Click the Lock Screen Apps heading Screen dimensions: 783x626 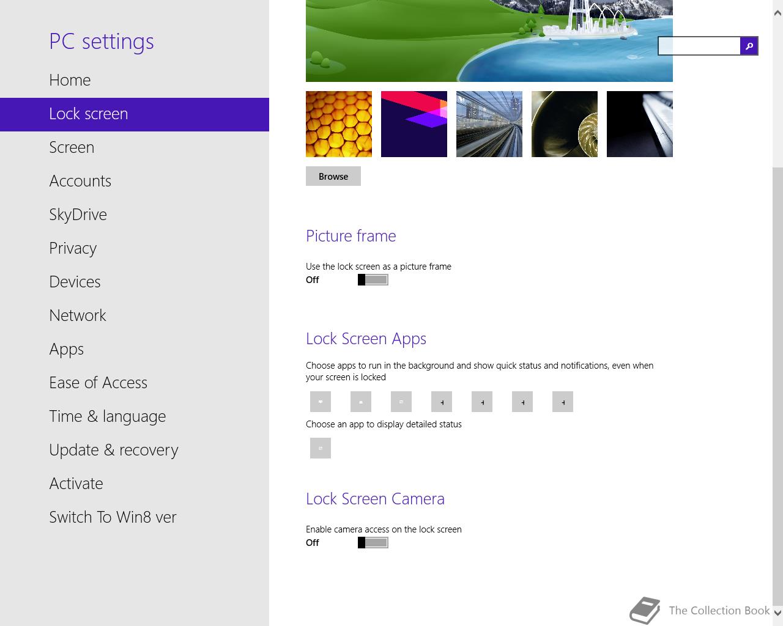[x=366, y=339]
